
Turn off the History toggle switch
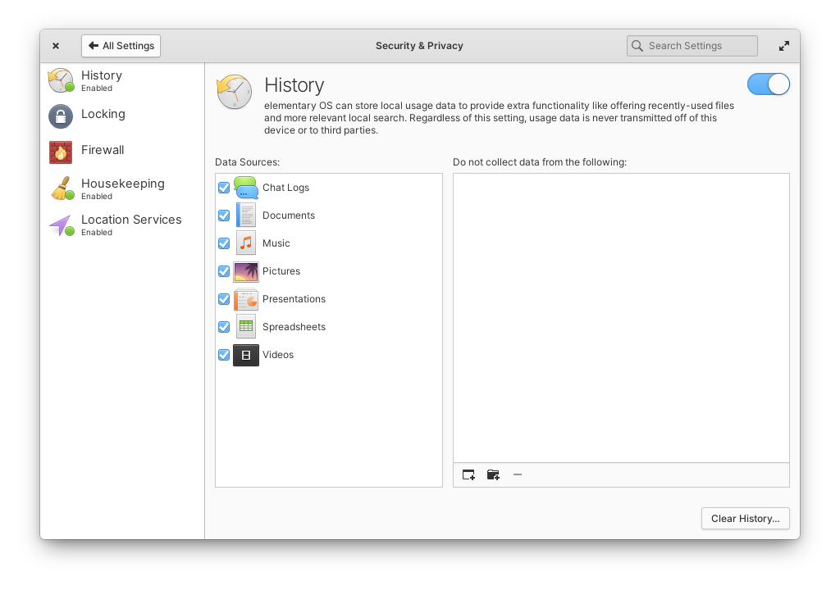[769, 84]
